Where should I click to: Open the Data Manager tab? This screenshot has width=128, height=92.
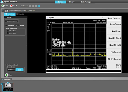click(x=86, y=2)
